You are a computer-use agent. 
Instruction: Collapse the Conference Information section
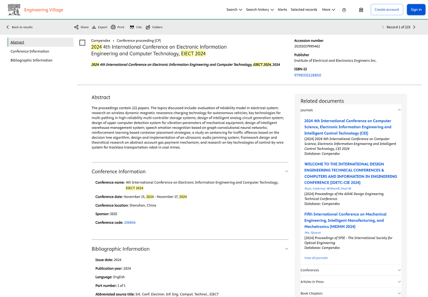pyautogui.click(x=287, y=171)
